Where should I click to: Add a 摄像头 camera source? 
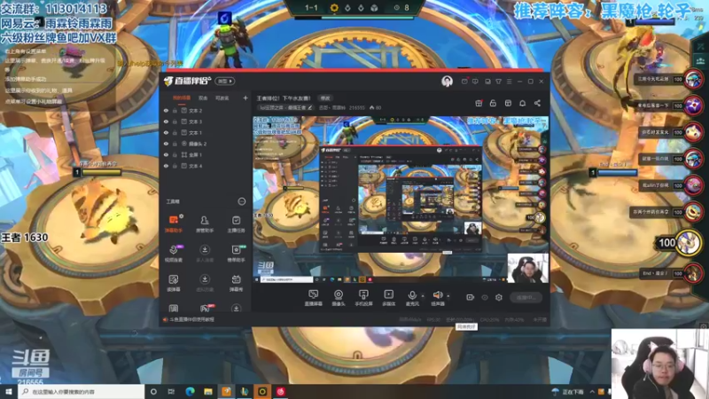(x=339, y=298)
